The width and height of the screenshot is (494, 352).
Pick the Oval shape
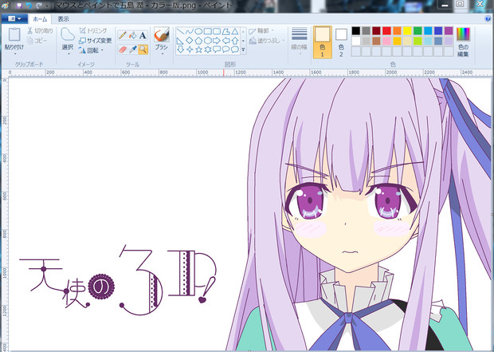pos(198,31)
